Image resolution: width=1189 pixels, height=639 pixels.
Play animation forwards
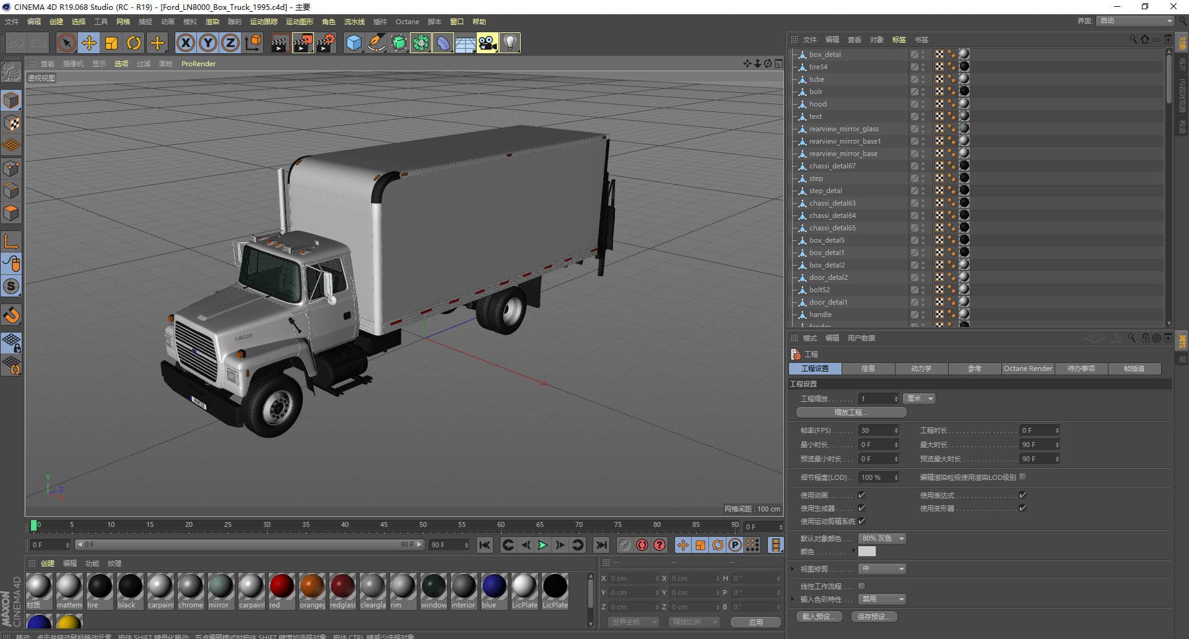click(x=542, y=545)
